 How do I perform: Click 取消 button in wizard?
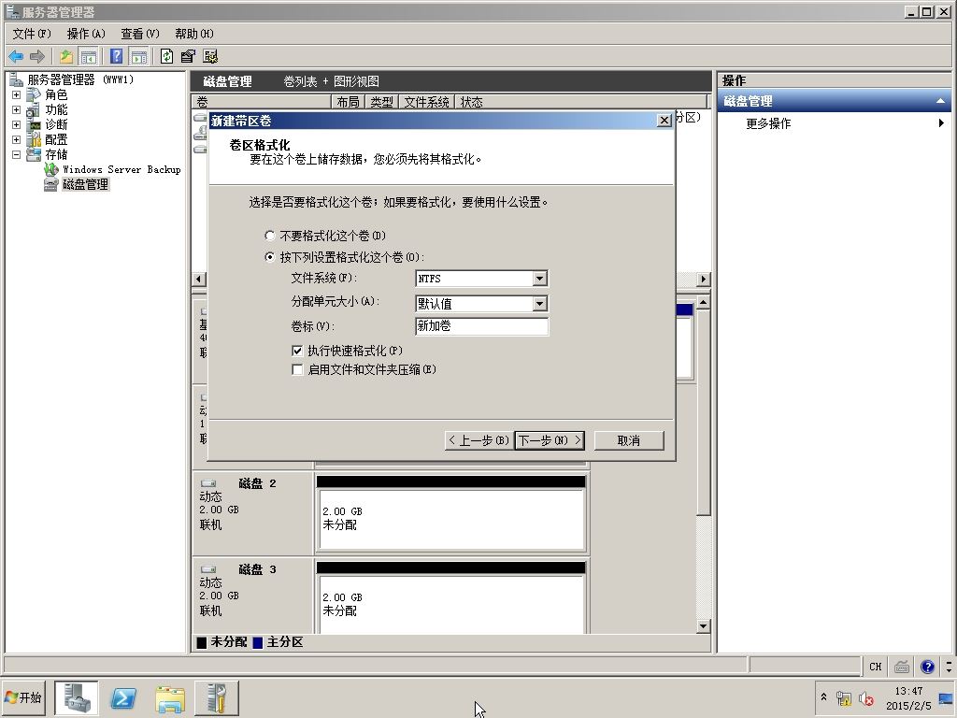pyautogui.click(x=629, y=440)
